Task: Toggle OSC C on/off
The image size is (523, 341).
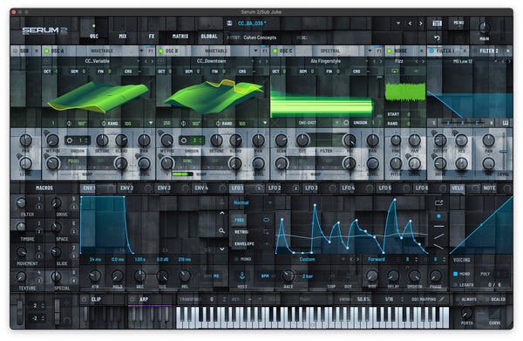Action: pyautogui.click(x=275, y=51)
